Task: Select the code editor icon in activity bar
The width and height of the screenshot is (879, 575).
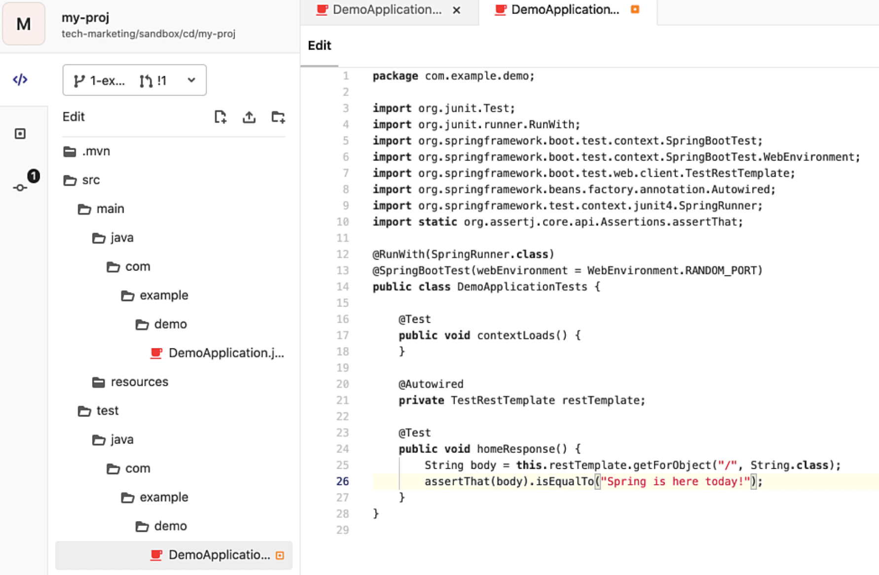Action: 20,79
